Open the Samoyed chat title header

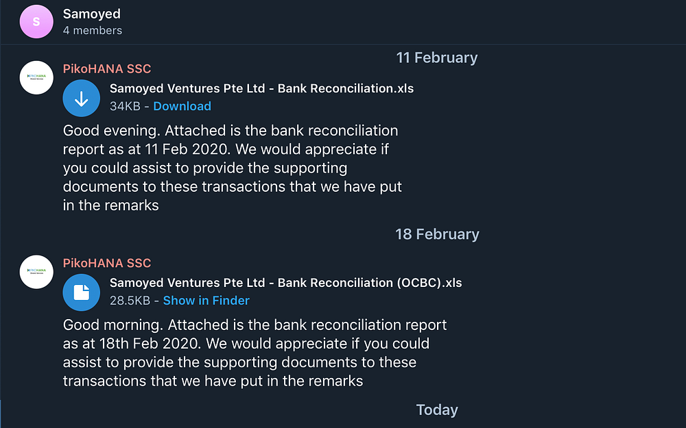(x=91, y=14)
